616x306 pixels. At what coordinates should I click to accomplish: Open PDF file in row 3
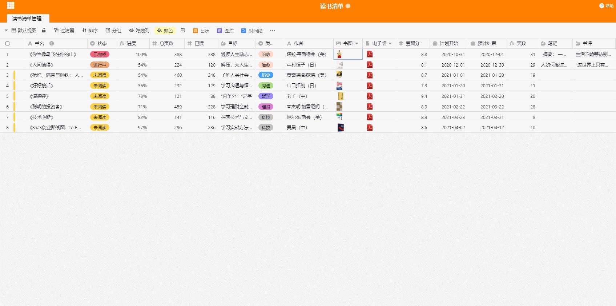pyautogui.click(x=370, y=75)
